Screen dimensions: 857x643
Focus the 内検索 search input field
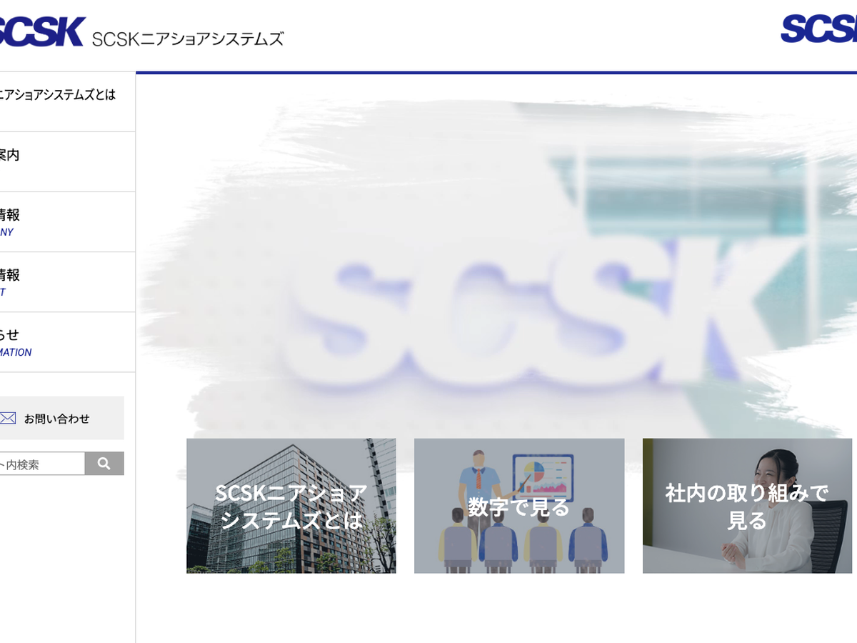pyautogui.click(x=39, y=464)
